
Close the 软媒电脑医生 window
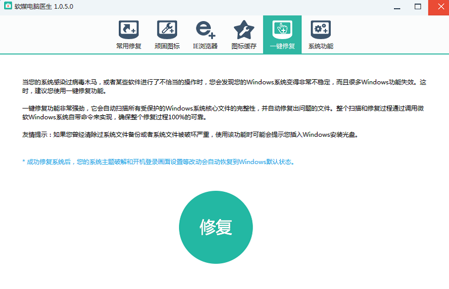[x=438, y=7]
